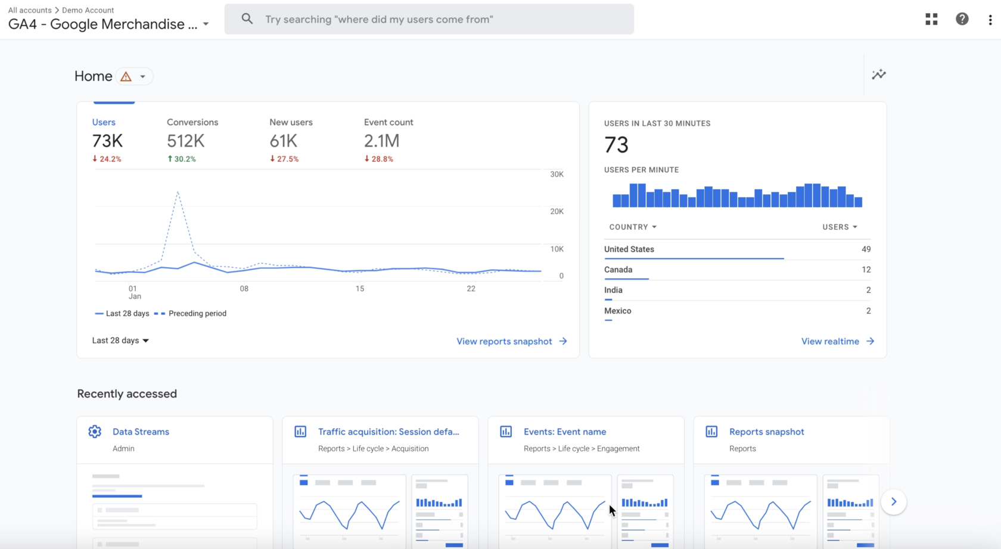Screen dimensions: 1001x549
Task: Open the Insights sparkline icon
Action: pos(879,75)
